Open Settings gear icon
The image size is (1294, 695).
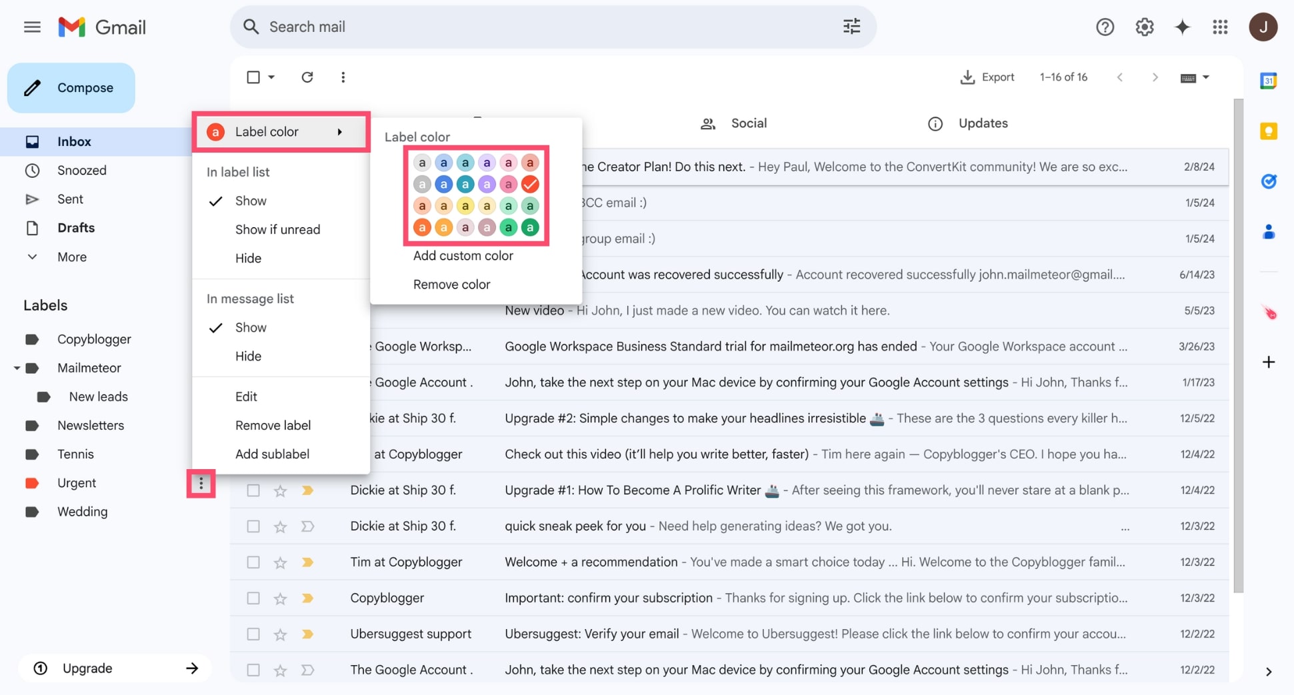click(1144, 27)
